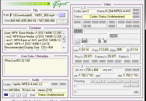Click the plus resizing button

coord(92,82)
